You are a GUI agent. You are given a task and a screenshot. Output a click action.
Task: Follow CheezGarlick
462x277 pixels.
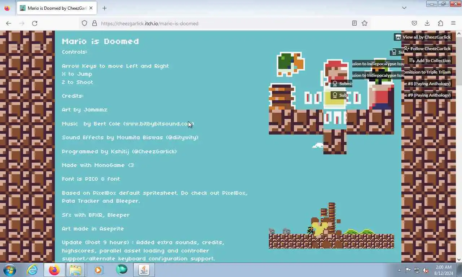click(x=427, y=48)
